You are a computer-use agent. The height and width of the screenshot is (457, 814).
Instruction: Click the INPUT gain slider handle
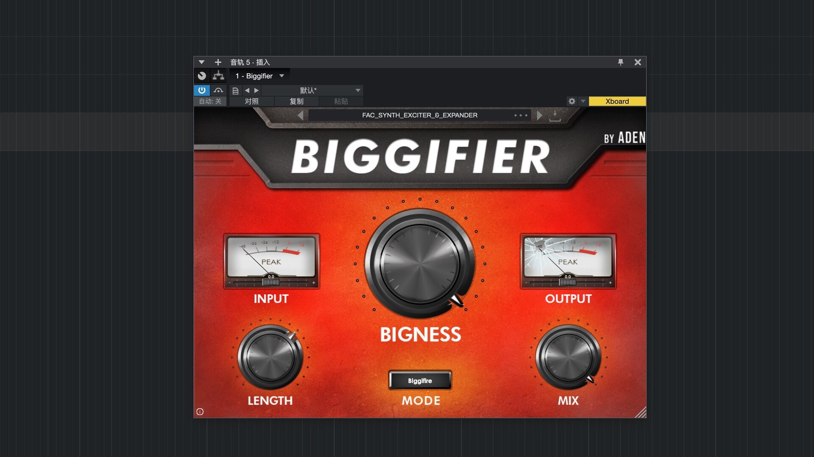coord(271,282)
